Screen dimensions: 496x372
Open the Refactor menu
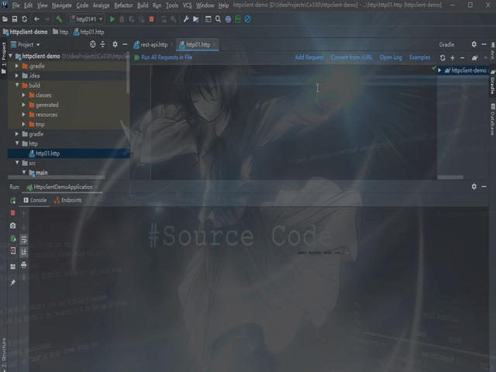point(123,5)
